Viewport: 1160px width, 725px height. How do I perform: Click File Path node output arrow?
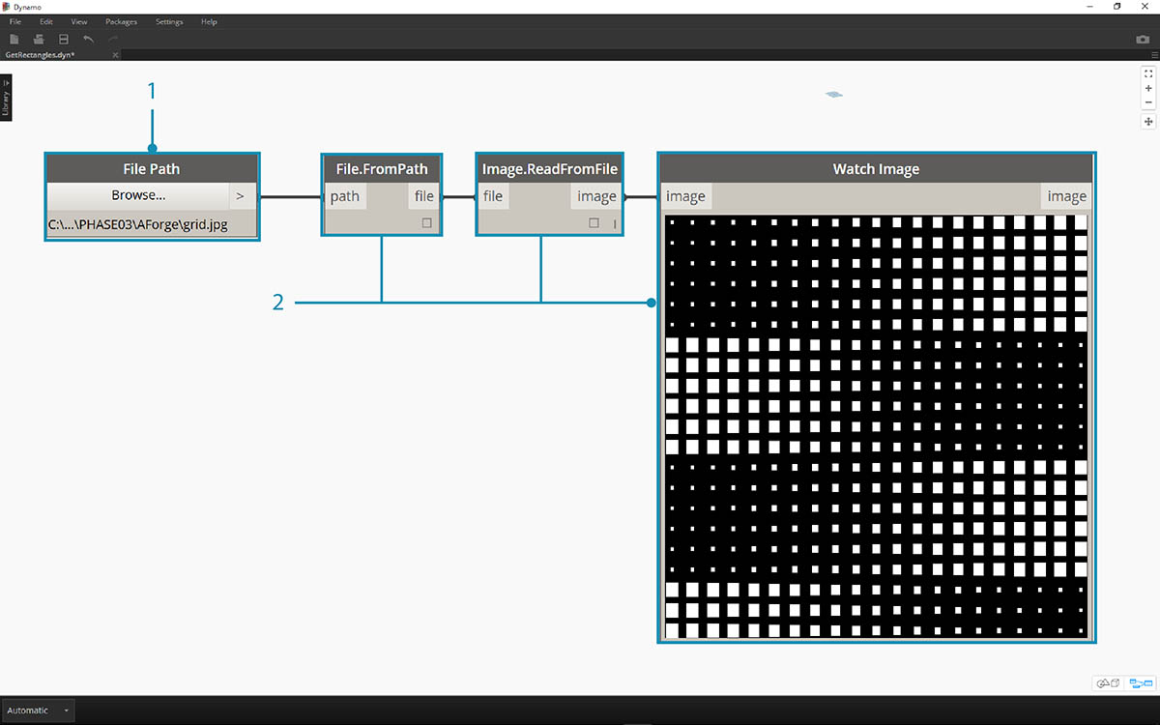241,195
